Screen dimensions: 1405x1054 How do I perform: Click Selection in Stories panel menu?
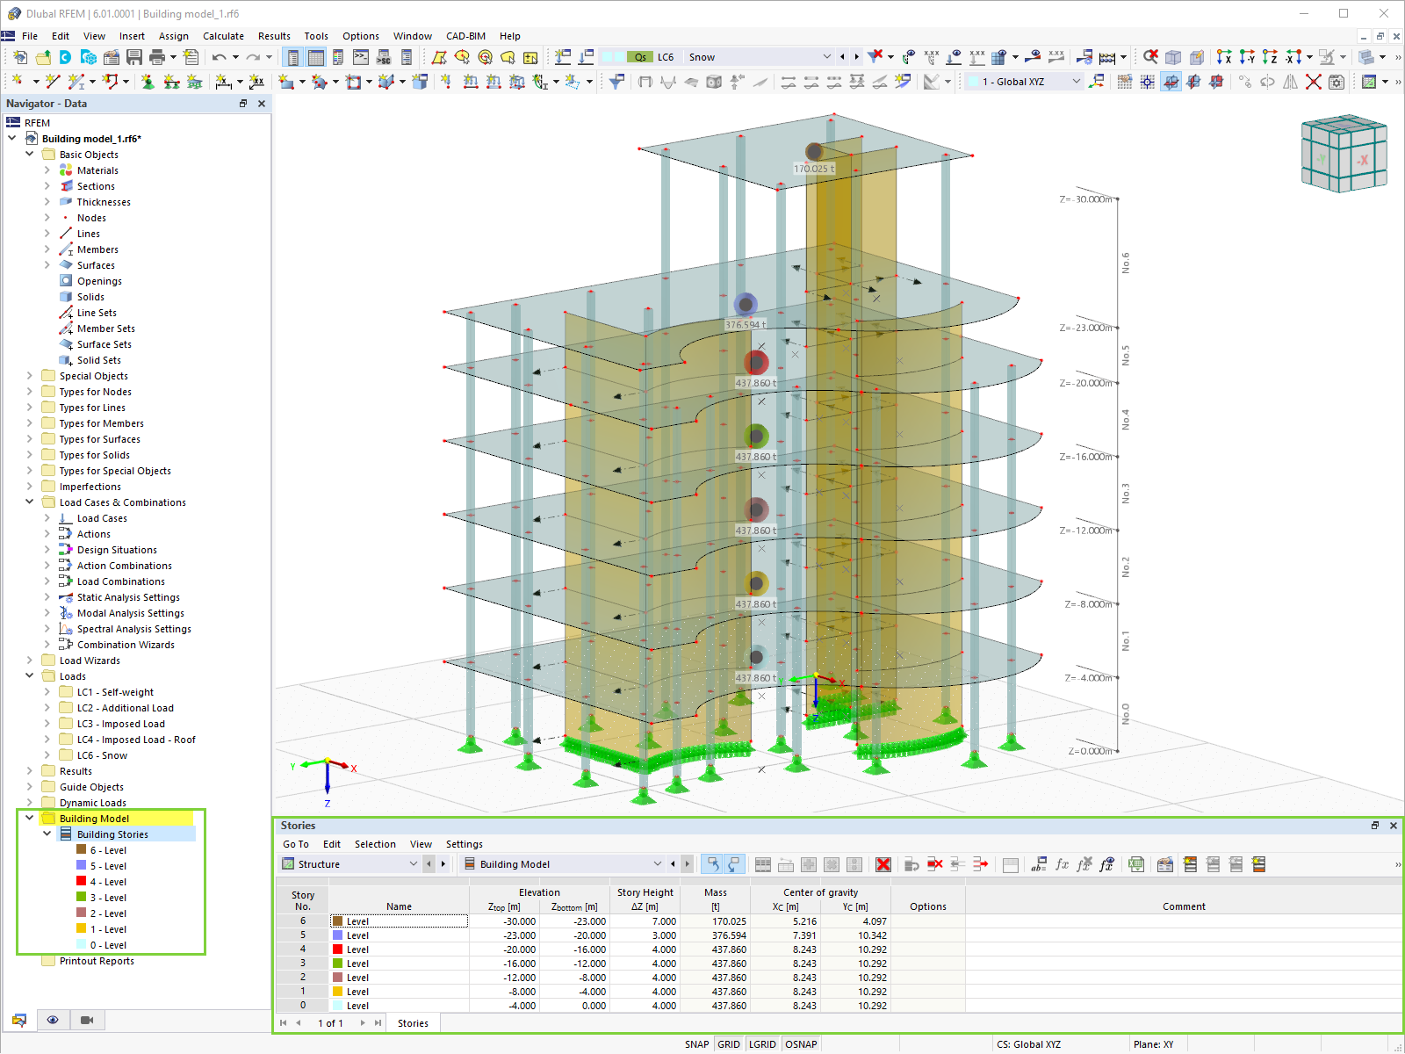pos(375,844)
